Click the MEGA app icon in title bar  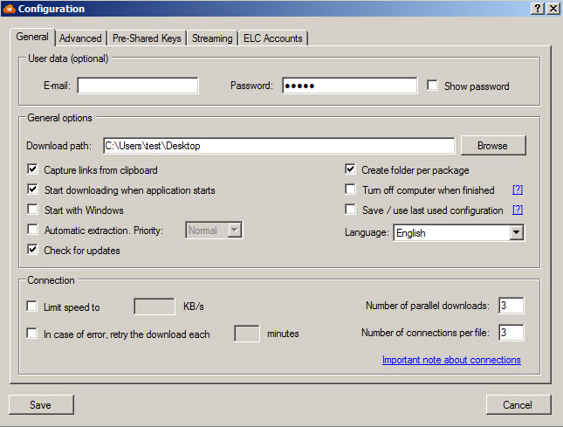coord(9,9)
